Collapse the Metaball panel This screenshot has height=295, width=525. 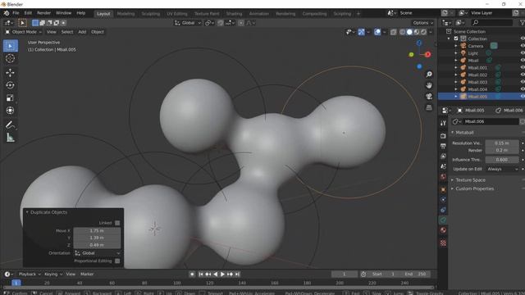(x=452, y=133)
